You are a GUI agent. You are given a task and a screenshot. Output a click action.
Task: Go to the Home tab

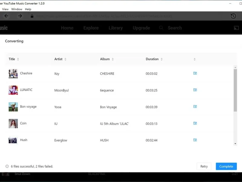[67, 28]
